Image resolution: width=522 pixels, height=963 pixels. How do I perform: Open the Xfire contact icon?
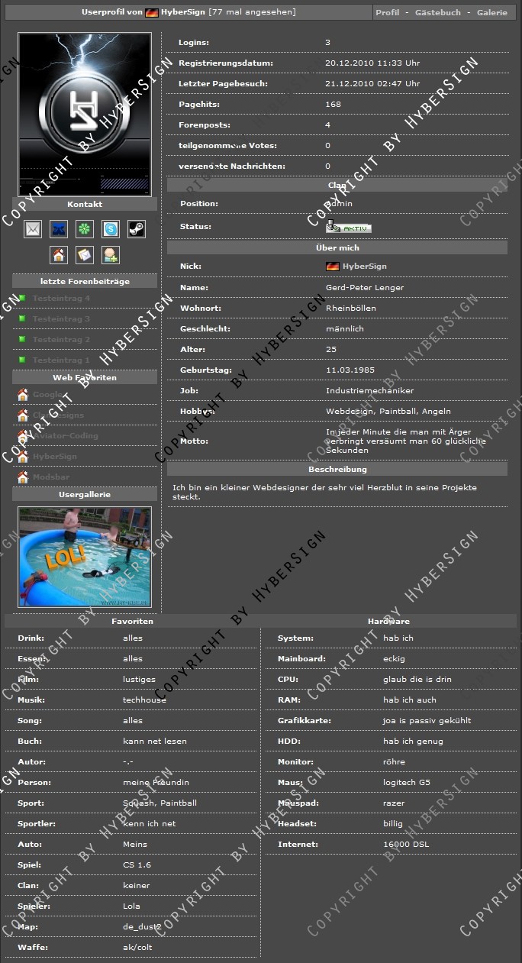click(59, 229)
